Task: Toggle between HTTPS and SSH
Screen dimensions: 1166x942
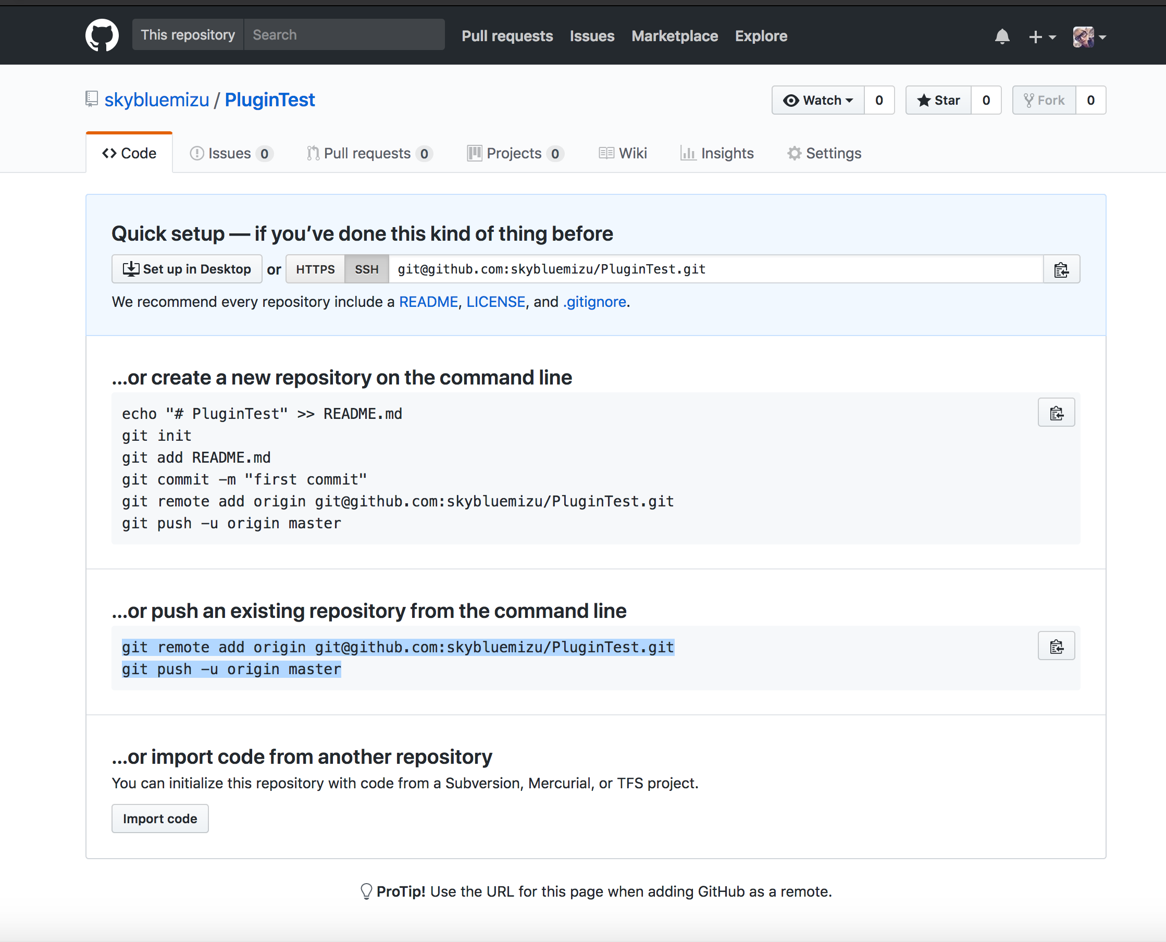Action: 315,269
